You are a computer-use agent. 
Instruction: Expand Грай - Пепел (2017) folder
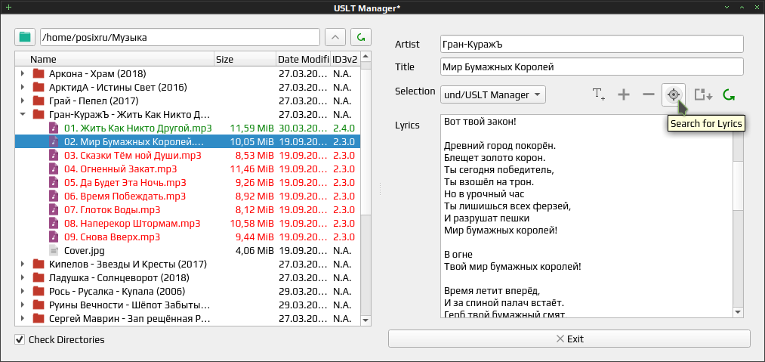(23, 101)
